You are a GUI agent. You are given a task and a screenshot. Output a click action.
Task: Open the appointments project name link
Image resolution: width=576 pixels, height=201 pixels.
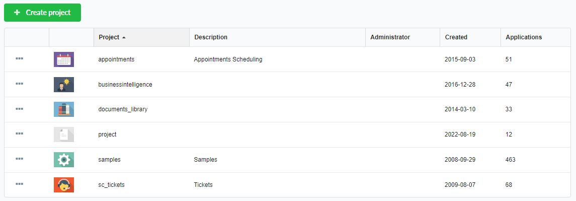[x=116, y=59]
